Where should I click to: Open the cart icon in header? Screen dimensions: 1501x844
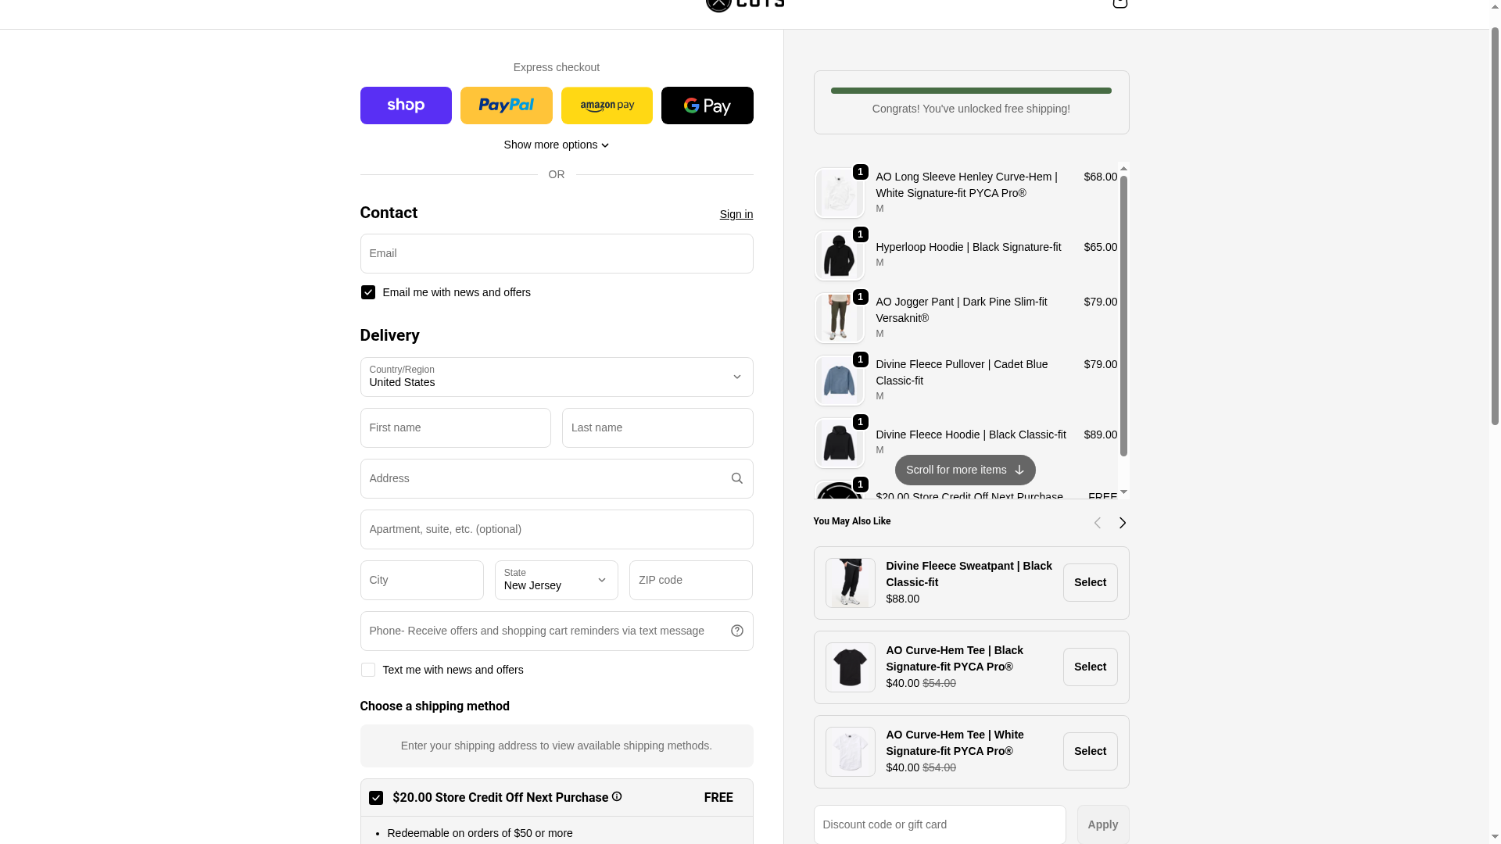(x=1119, y=3)
